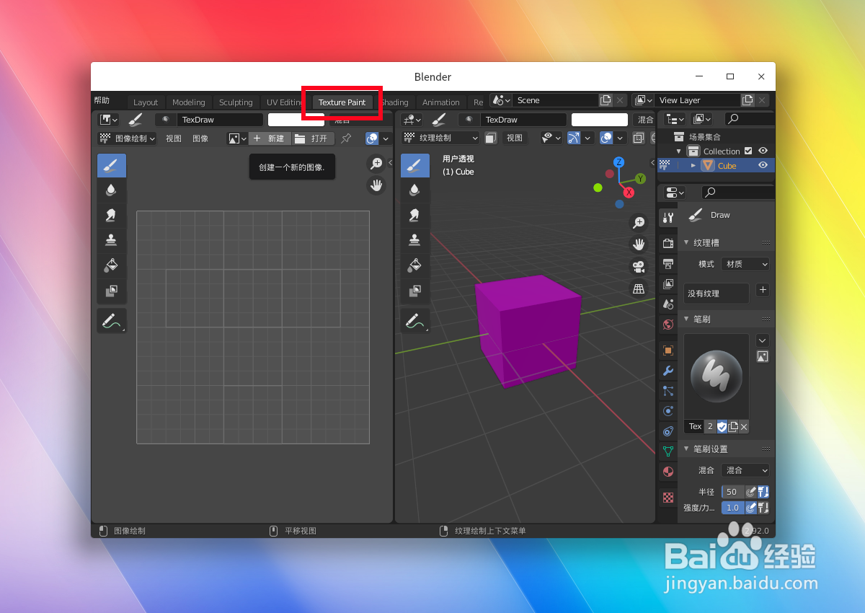865x613 pixels.
Task: Select Clone stamp tool in image editor
Action: [x=112, y=240]
